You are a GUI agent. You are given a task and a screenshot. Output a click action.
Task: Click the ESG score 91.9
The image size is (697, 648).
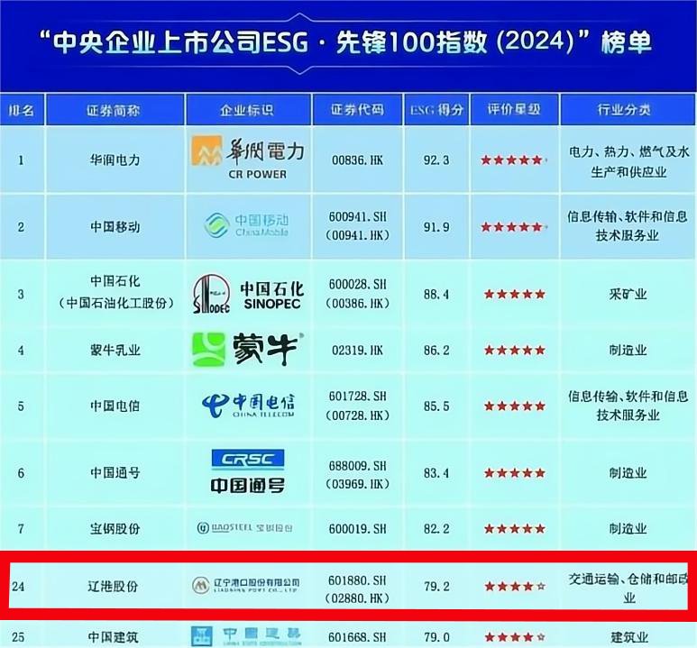(x=436, y=227)
